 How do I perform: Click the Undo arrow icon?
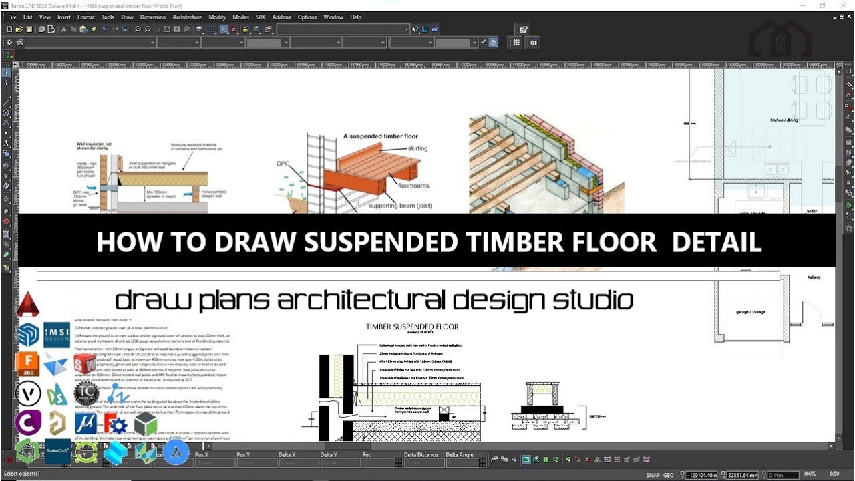[x=106, y=29]
